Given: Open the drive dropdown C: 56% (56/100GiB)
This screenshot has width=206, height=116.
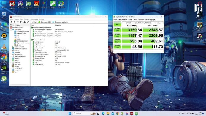Looking at the screenshot, I should coord(145,23).
